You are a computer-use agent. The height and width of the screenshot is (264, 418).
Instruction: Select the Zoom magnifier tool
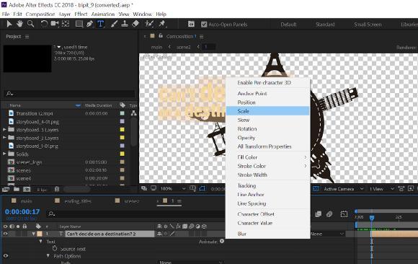[31, 24]
